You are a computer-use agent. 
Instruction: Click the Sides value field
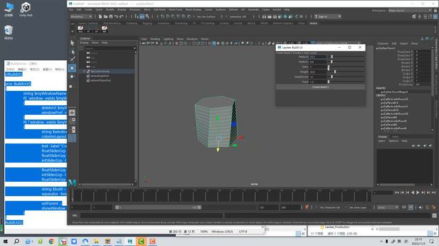[318, 67]
